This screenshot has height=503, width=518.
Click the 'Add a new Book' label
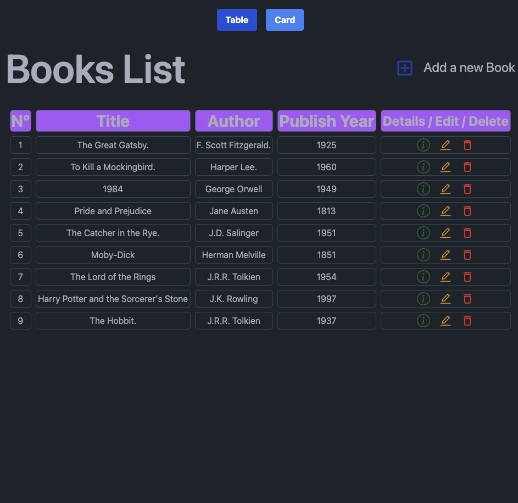pos(469,68)
